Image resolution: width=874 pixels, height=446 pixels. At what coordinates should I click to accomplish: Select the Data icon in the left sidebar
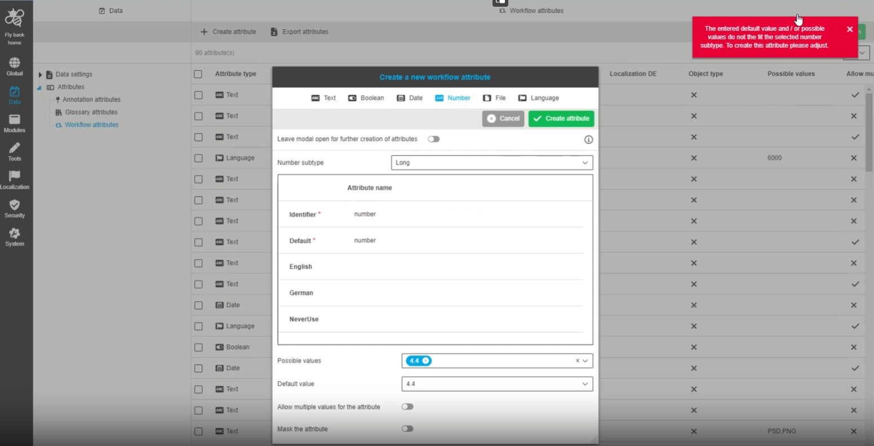coord(15,95)
